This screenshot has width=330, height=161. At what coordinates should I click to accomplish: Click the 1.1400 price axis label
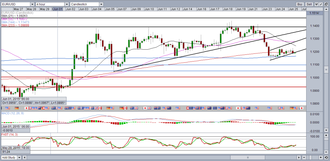click(315, 26)
